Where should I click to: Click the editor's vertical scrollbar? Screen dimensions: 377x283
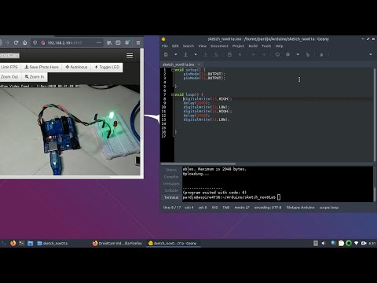point(375,115)
